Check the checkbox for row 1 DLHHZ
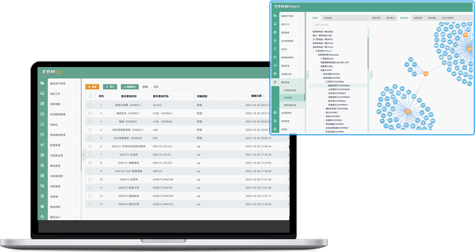This screenshot has width=475, height=252. [90, 105]
